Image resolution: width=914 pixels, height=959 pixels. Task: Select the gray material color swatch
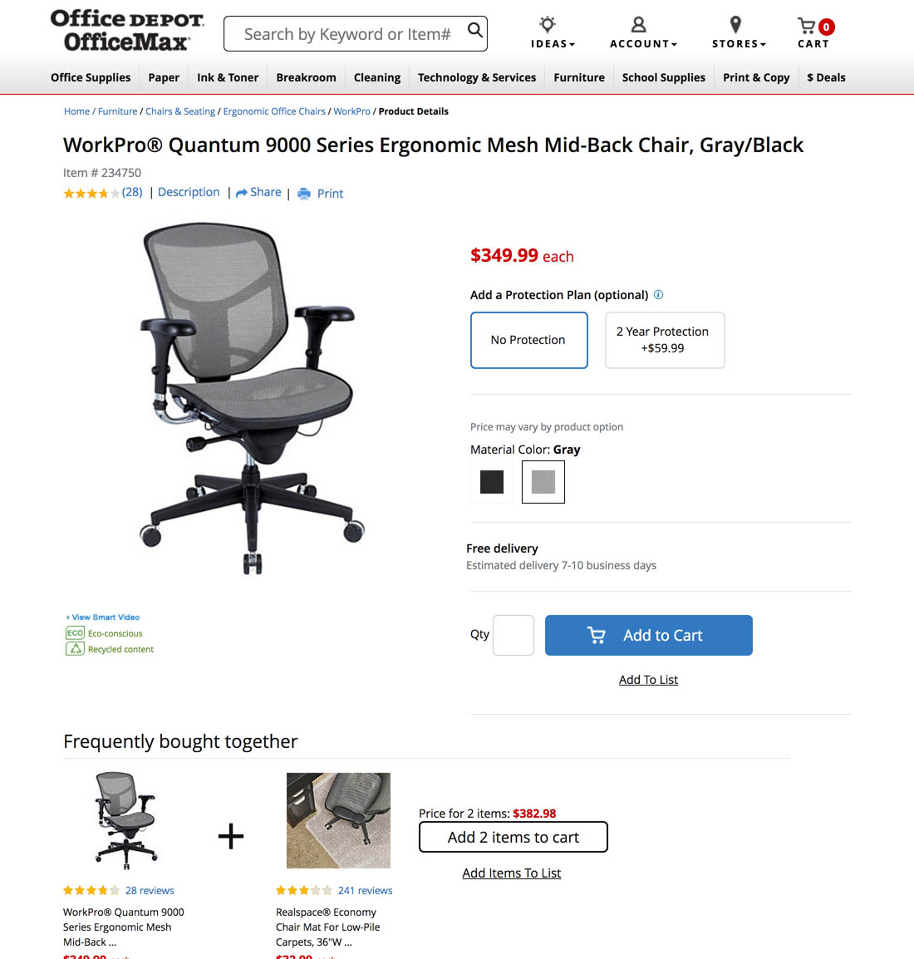click(x=543, y=482)
